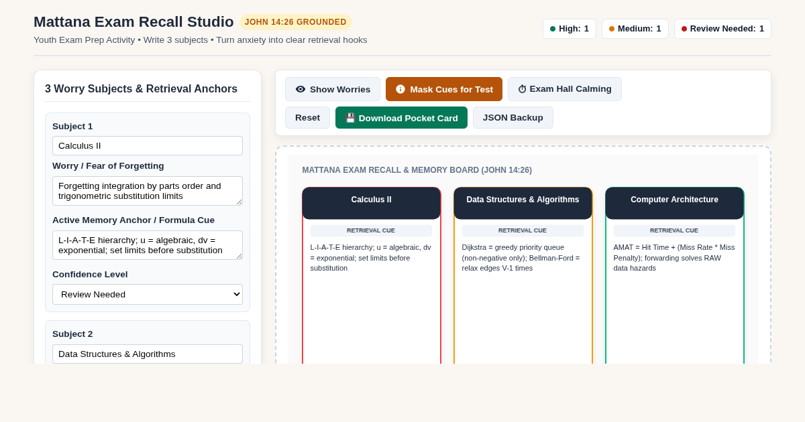Click the AMAT = Hit Time cue text
Viewport: 805px width, 422px height.
[x=674, y=258]
